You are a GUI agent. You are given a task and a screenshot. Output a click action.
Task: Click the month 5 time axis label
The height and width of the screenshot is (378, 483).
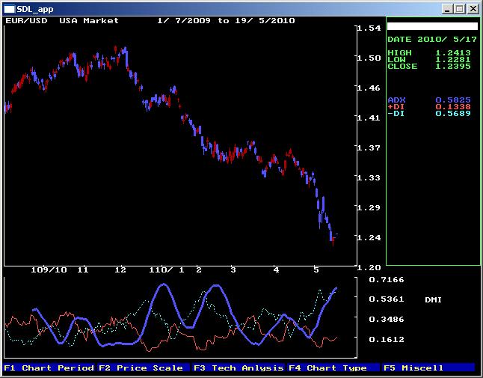316,270
